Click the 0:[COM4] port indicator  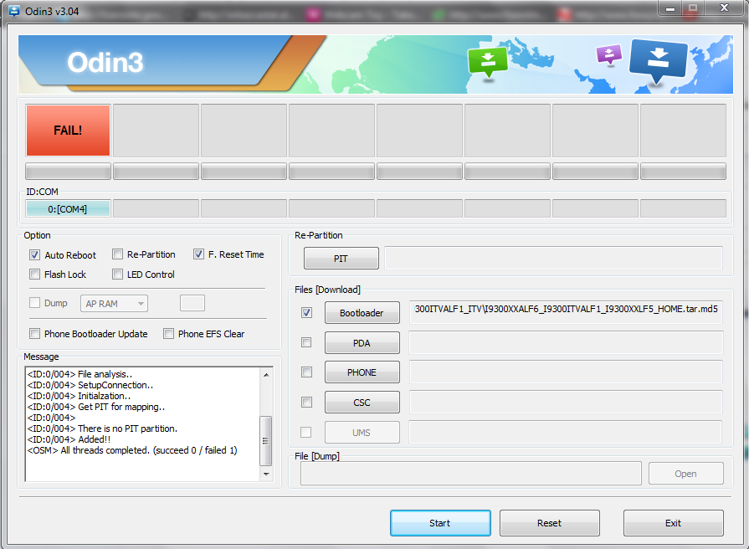(68, 209)
